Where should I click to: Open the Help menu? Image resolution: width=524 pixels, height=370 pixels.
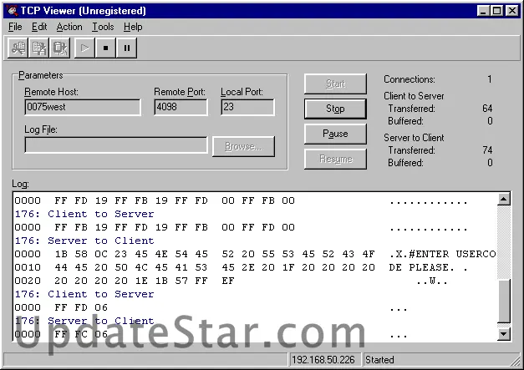pos(133,27)
